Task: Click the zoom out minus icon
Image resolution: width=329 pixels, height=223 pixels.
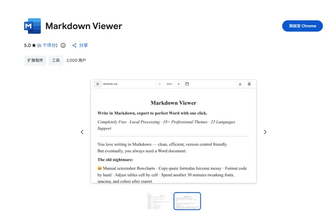Action: 160,84
